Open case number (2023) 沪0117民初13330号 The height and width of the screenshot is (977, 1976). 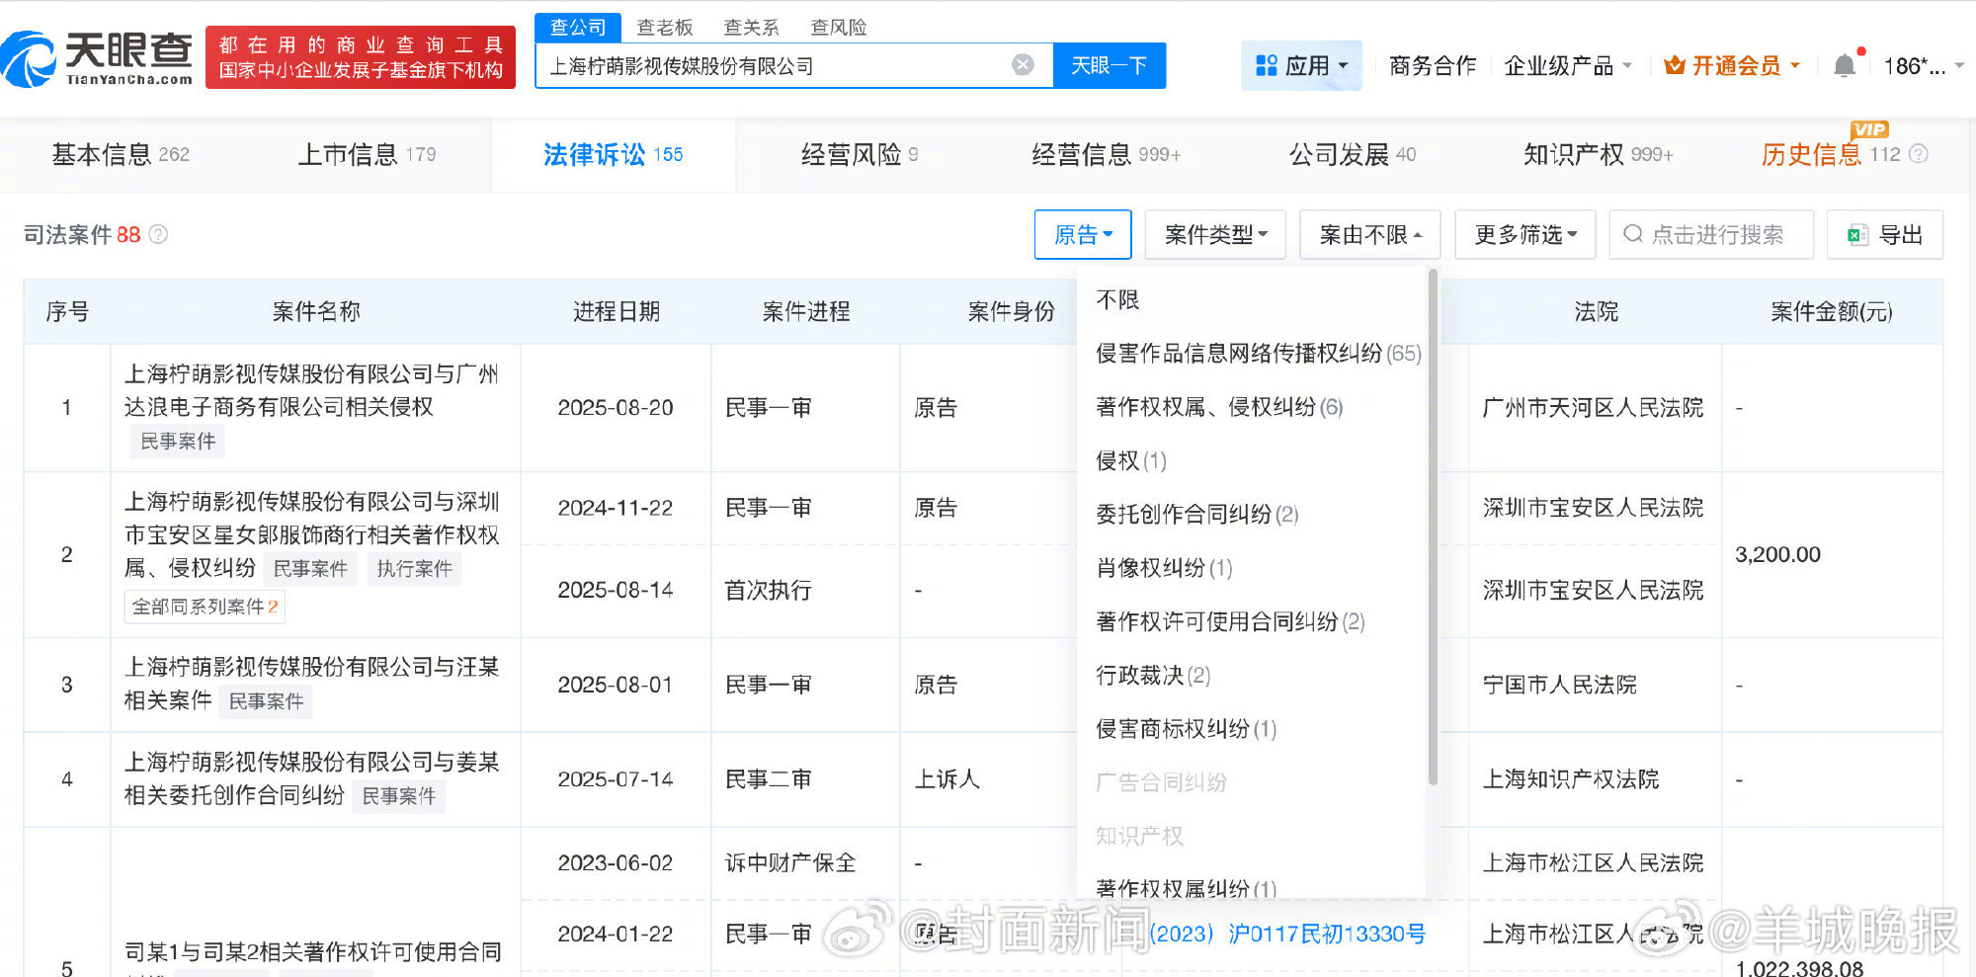coord(1287,934)
